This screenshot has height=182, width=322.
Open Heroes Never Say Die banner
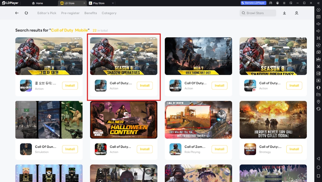pos(273,120)
